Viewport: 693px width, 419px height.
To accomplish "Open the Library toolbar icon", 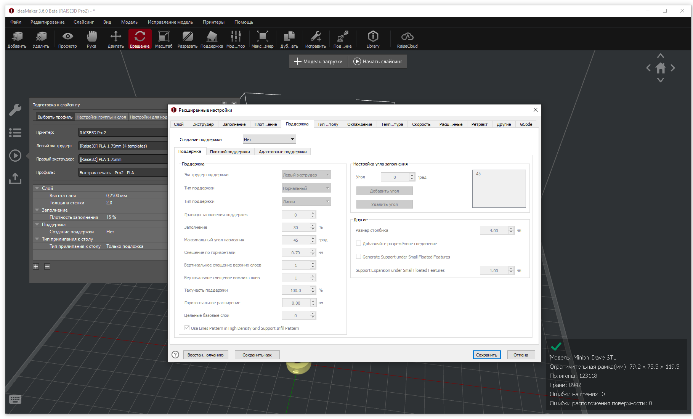I will point(373,40).
